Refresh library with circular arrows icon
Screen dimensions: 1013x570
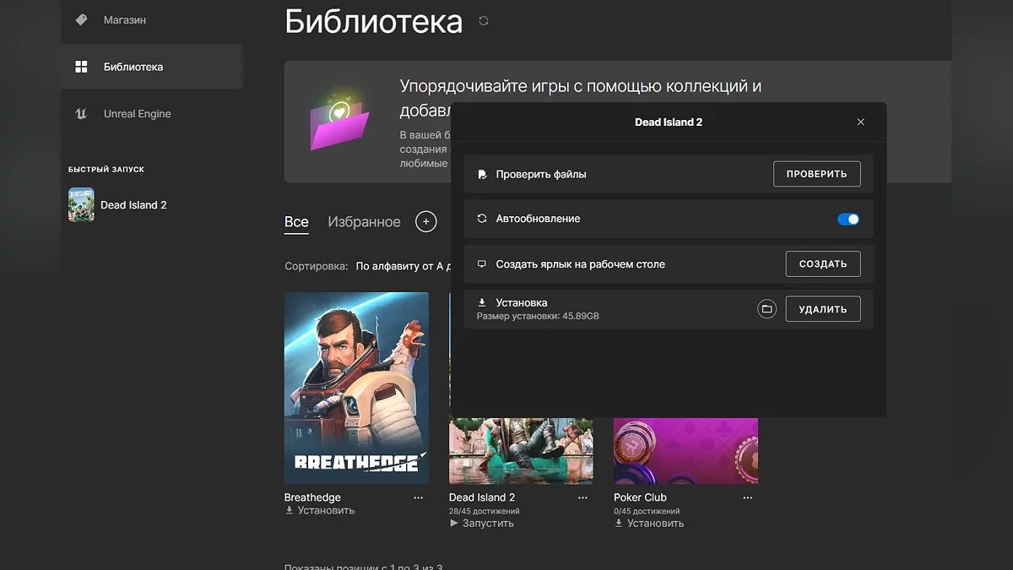484,21
